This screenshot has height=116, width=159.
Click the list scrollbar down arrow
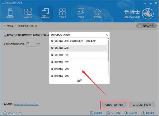108,76
